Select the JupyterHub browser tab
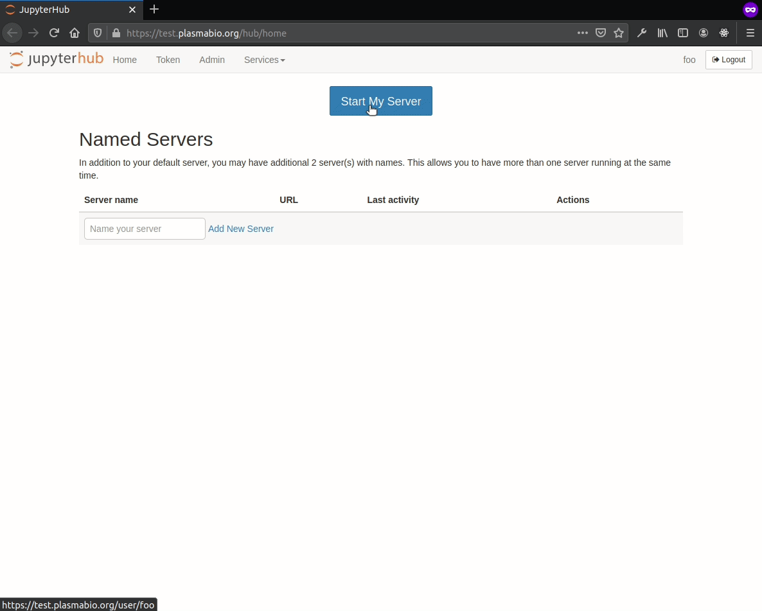The image size is (762, 611). click(x=71, y=10)
